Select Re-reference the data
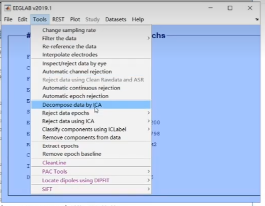The width and height of the screenshot is (265, 206). (69, 46)
